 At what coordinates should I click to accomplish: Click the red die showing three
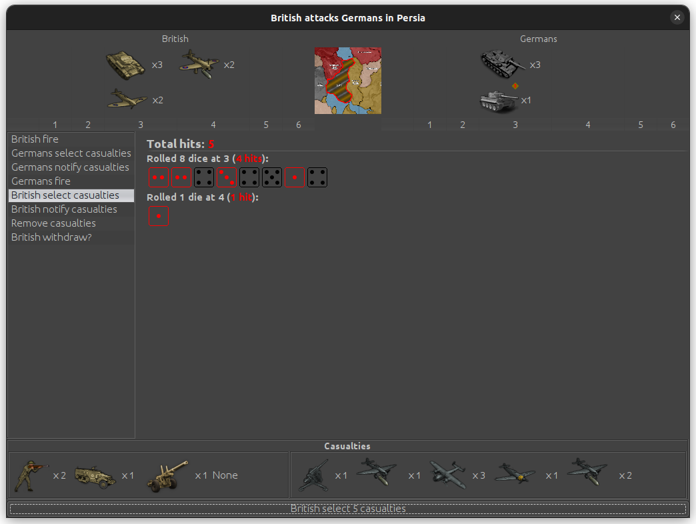tap(227, 177)
